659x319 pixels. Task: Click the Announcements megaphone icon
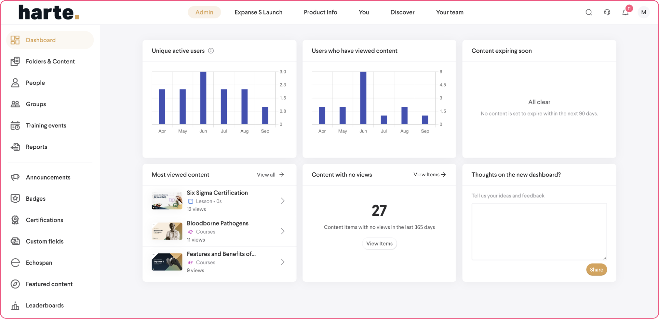(15, 177)
